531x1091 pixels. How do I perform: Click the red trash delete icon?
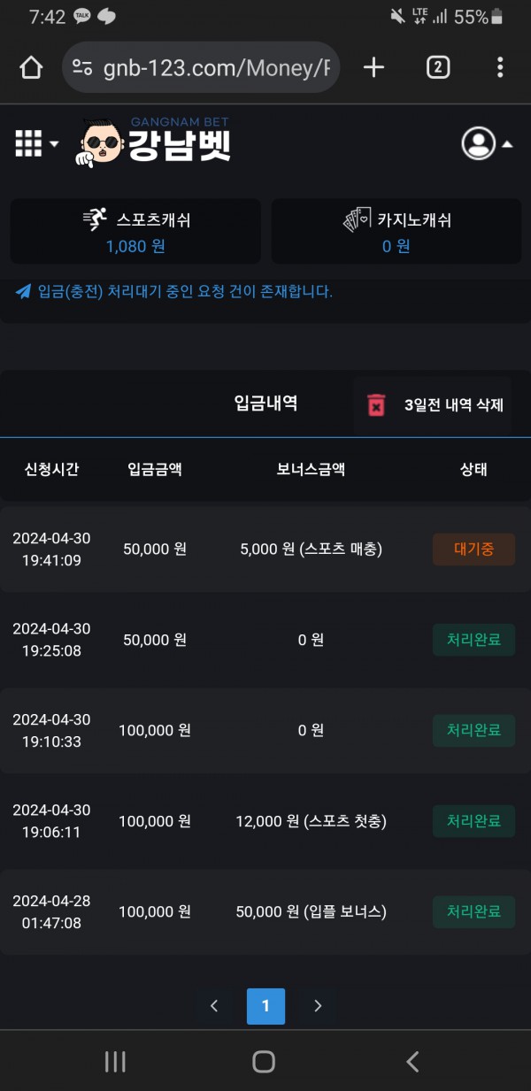pyautogui.click(x=376, y=405)
